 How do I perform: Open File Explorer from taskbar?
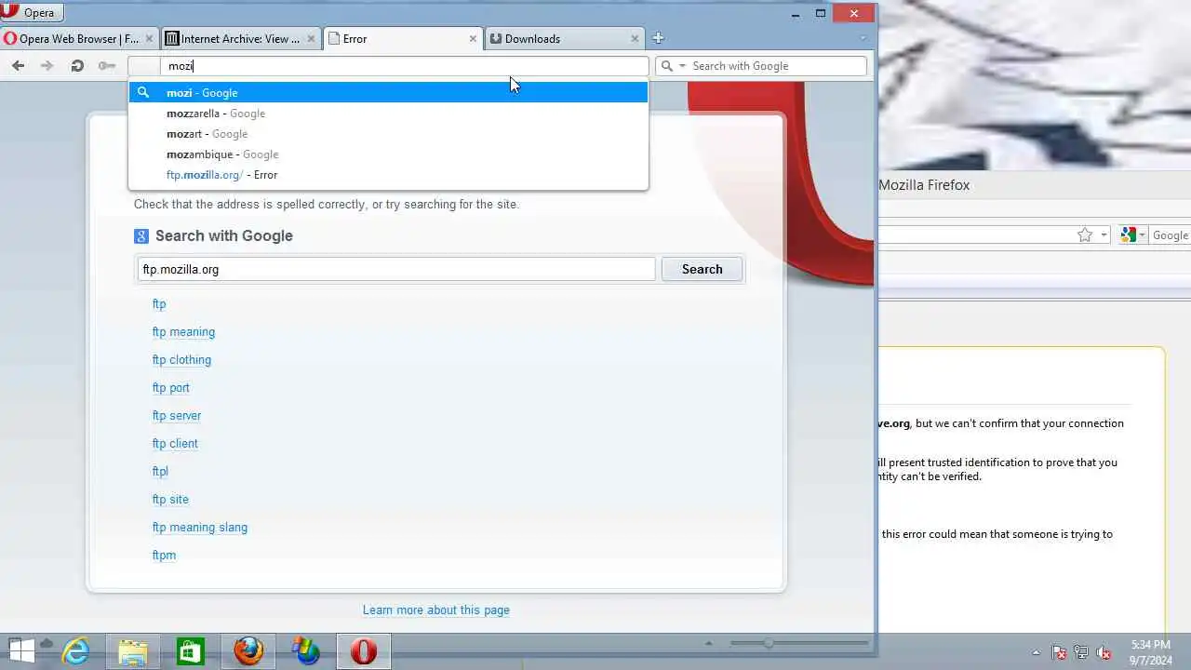(132, 651)
